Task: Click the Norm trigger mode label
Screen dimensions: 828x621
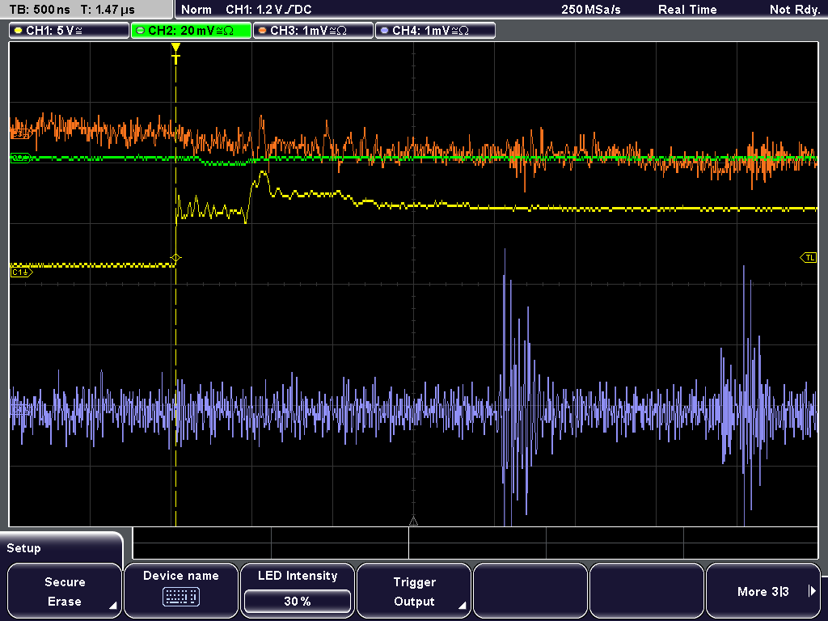Action: [196, 10]
